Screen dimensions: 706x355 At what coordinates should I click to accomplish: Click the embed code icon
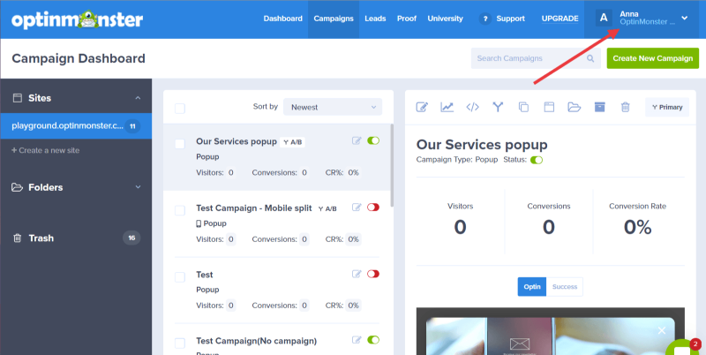472,108
